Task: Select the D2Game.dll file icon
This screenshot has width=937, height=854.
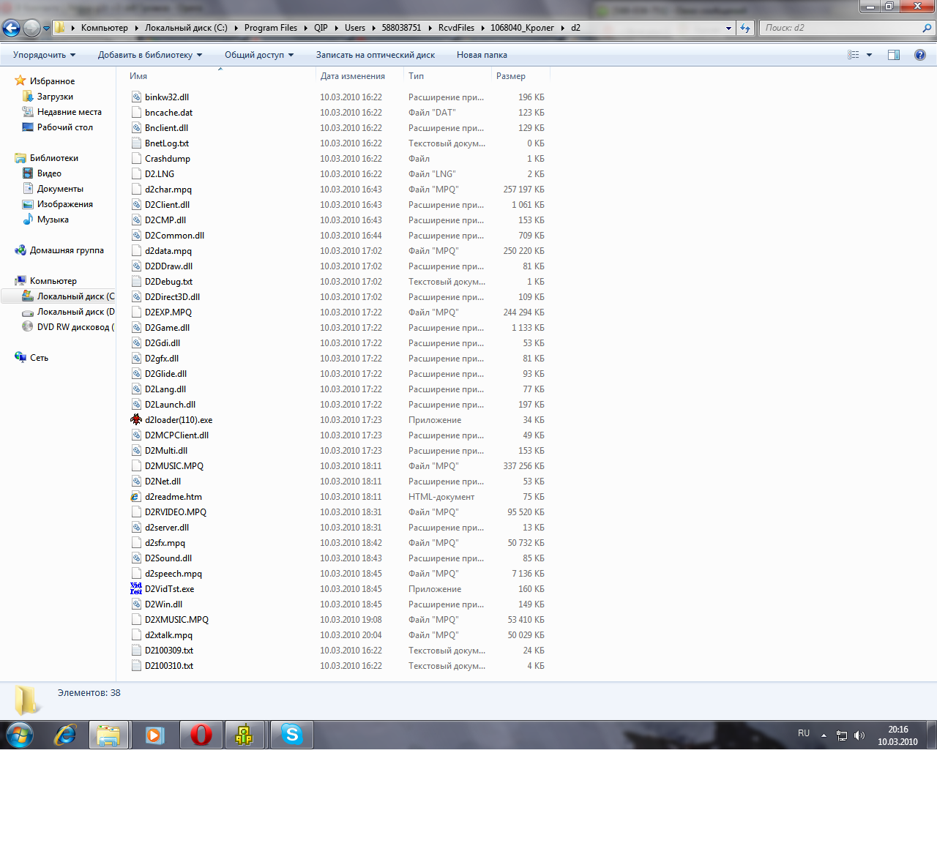Action: coord(136,328)
